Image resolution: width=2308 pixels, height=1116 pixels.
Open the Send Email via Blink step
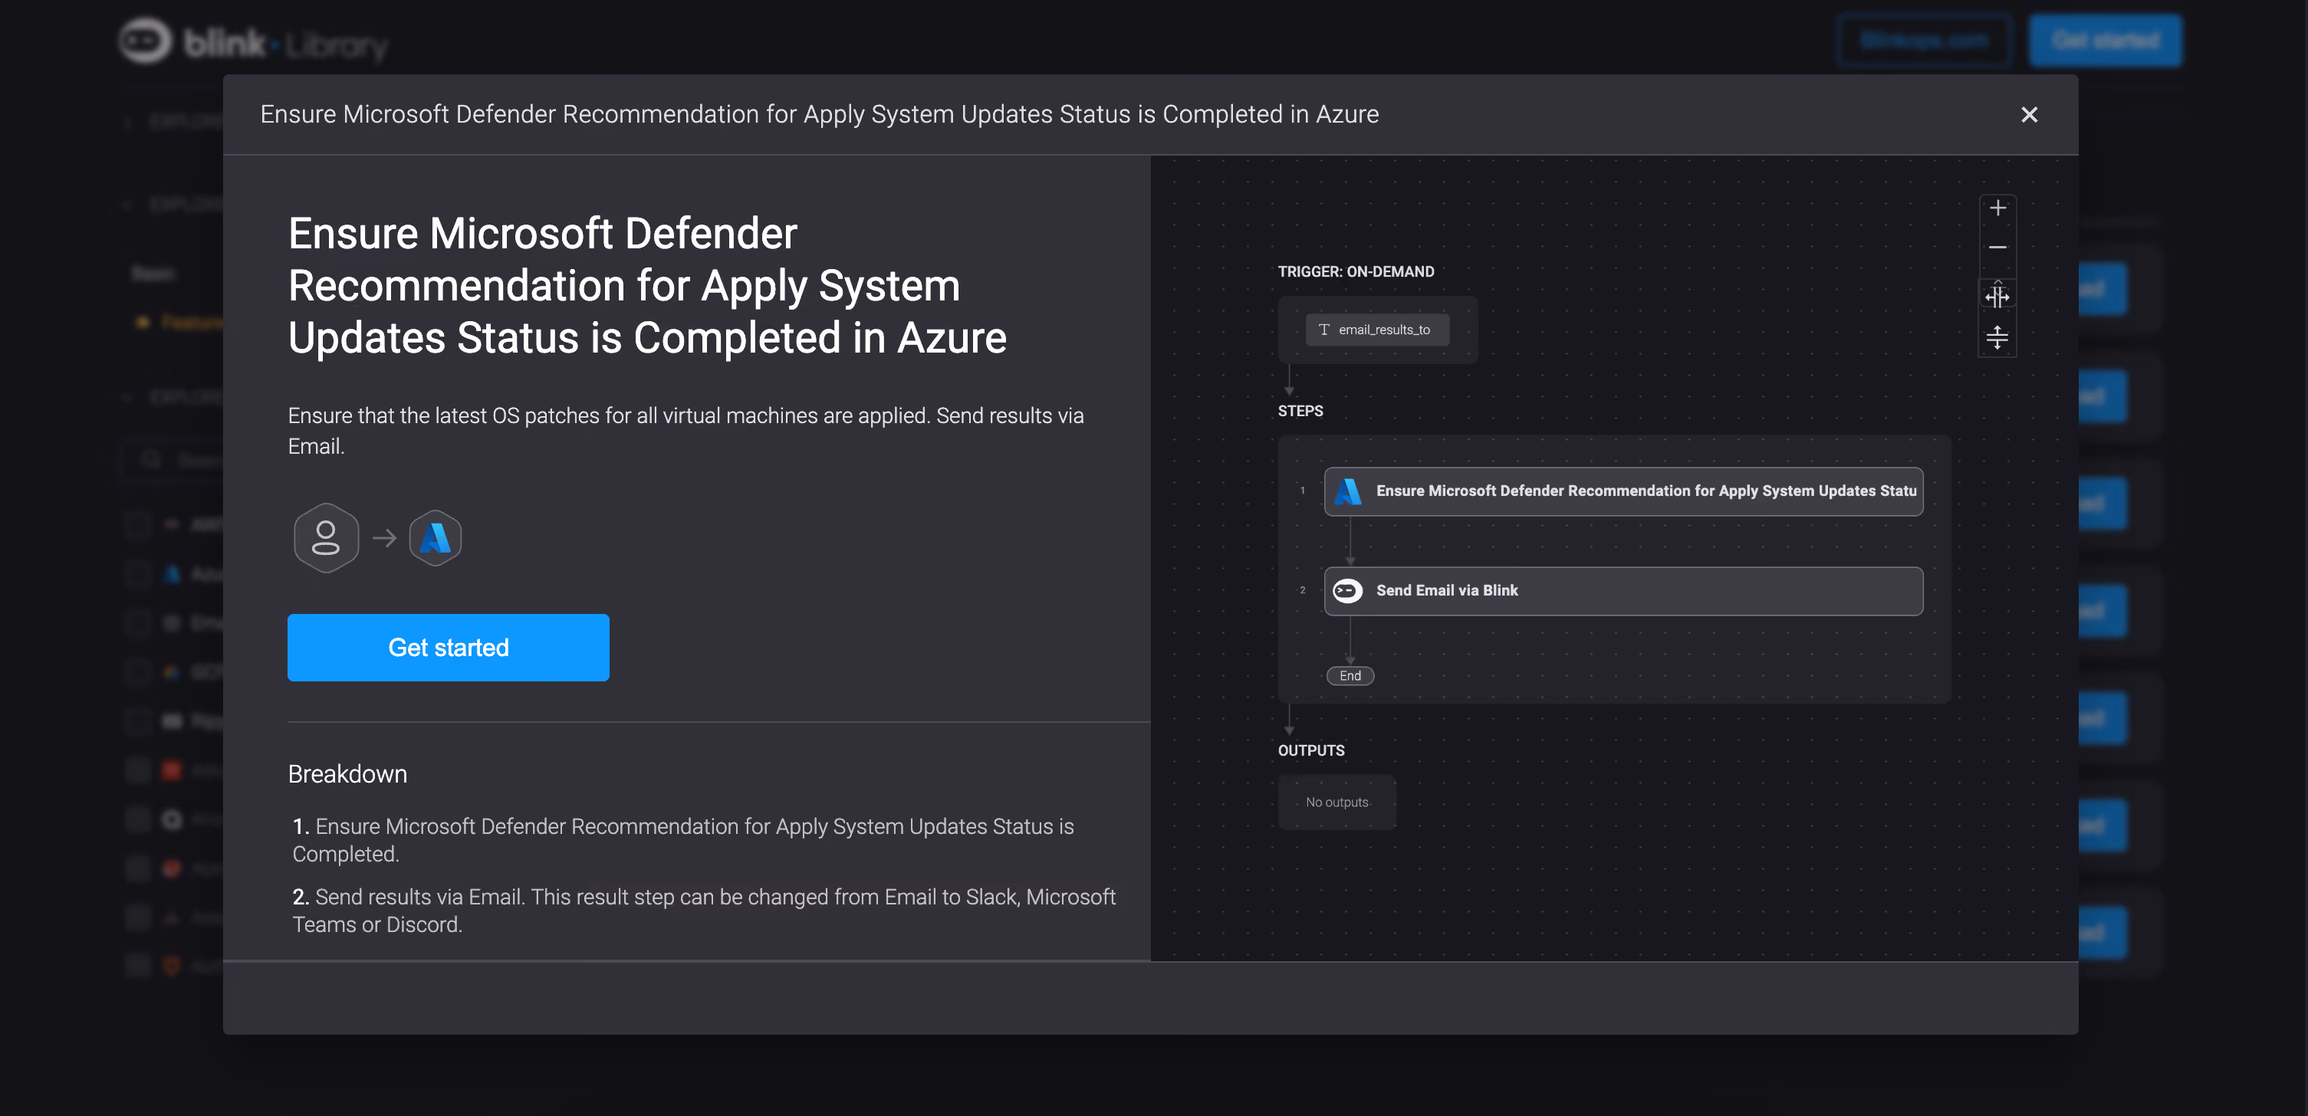(x=1623, y=591)
